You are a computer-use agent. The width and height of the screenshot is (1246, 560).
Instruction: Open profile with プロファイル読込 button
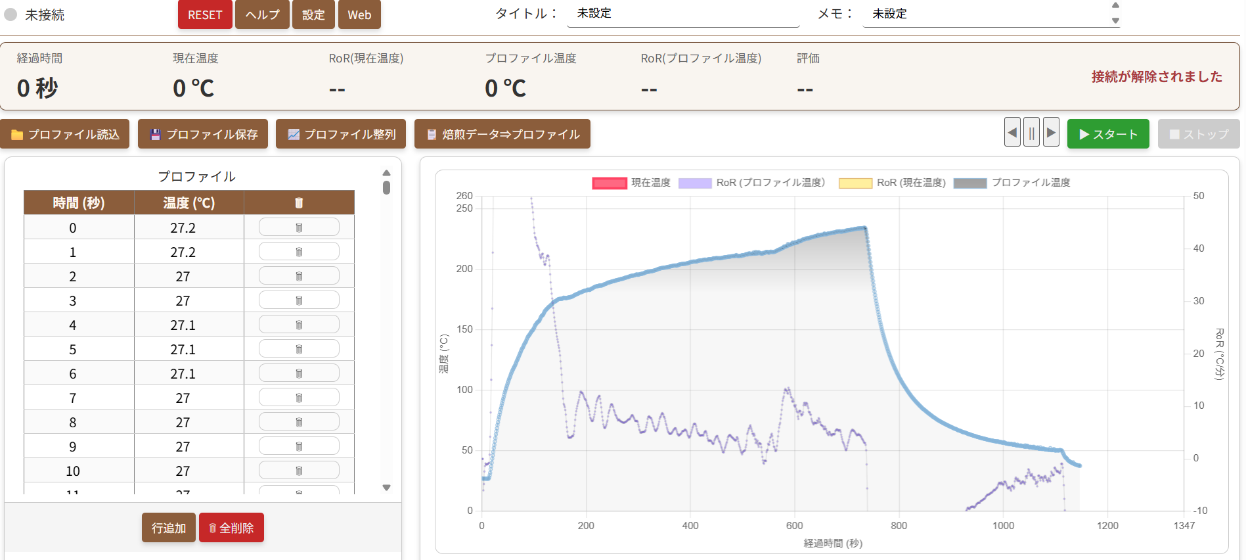pyautogui.click(x=65, y=134)
